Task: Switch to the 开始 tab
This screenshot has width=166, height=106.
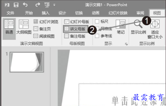Action: 29,13
